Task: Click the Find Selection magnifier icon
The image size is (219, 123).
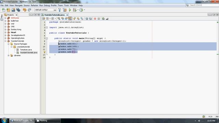Action: (59, 18)
